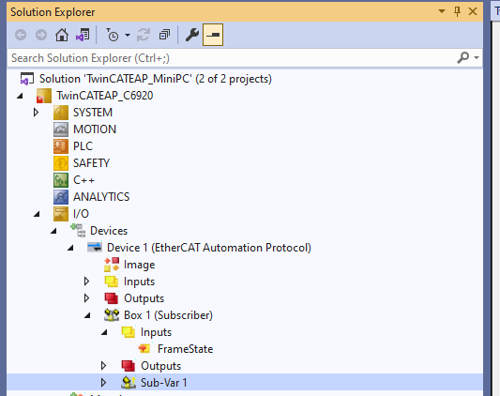Image resolution: width=500 pixels, height=396 pixels.
Task: Click the Forward navigation arrow in toolbar
Action: (x=41, y=35)
